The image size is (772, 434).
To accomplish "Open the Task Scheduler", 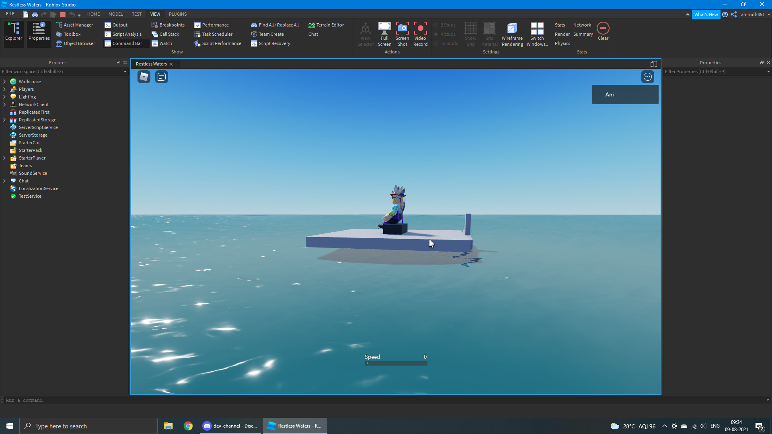I will (214, 34).
